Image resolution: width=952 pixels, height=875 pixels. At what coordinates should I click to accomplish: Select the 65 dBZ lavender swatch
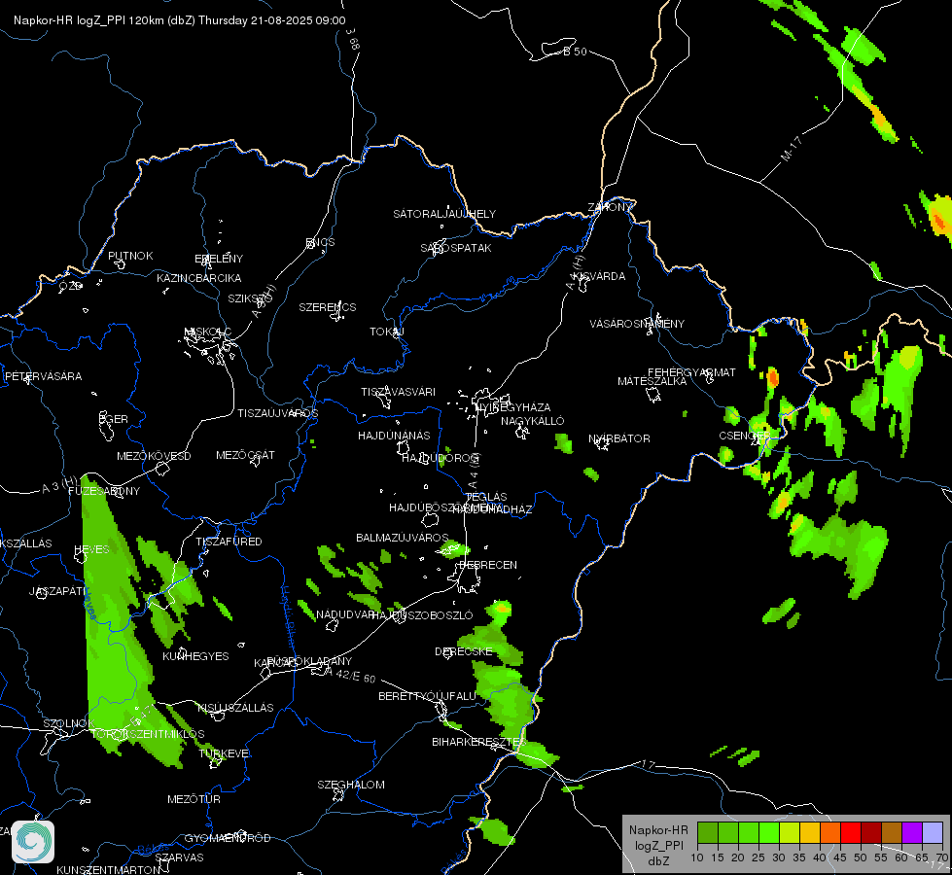coord(932,833)
